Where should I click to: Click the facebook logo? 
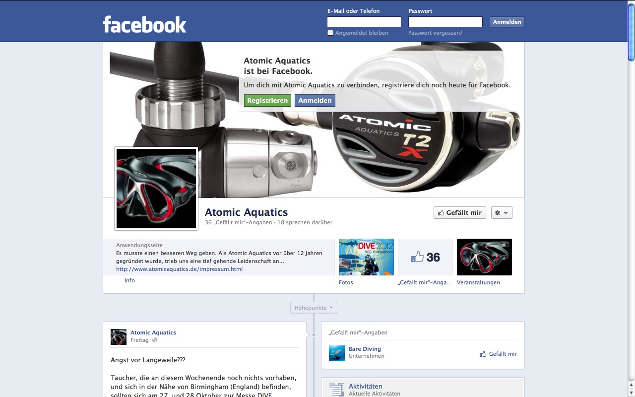click(144, 23)
